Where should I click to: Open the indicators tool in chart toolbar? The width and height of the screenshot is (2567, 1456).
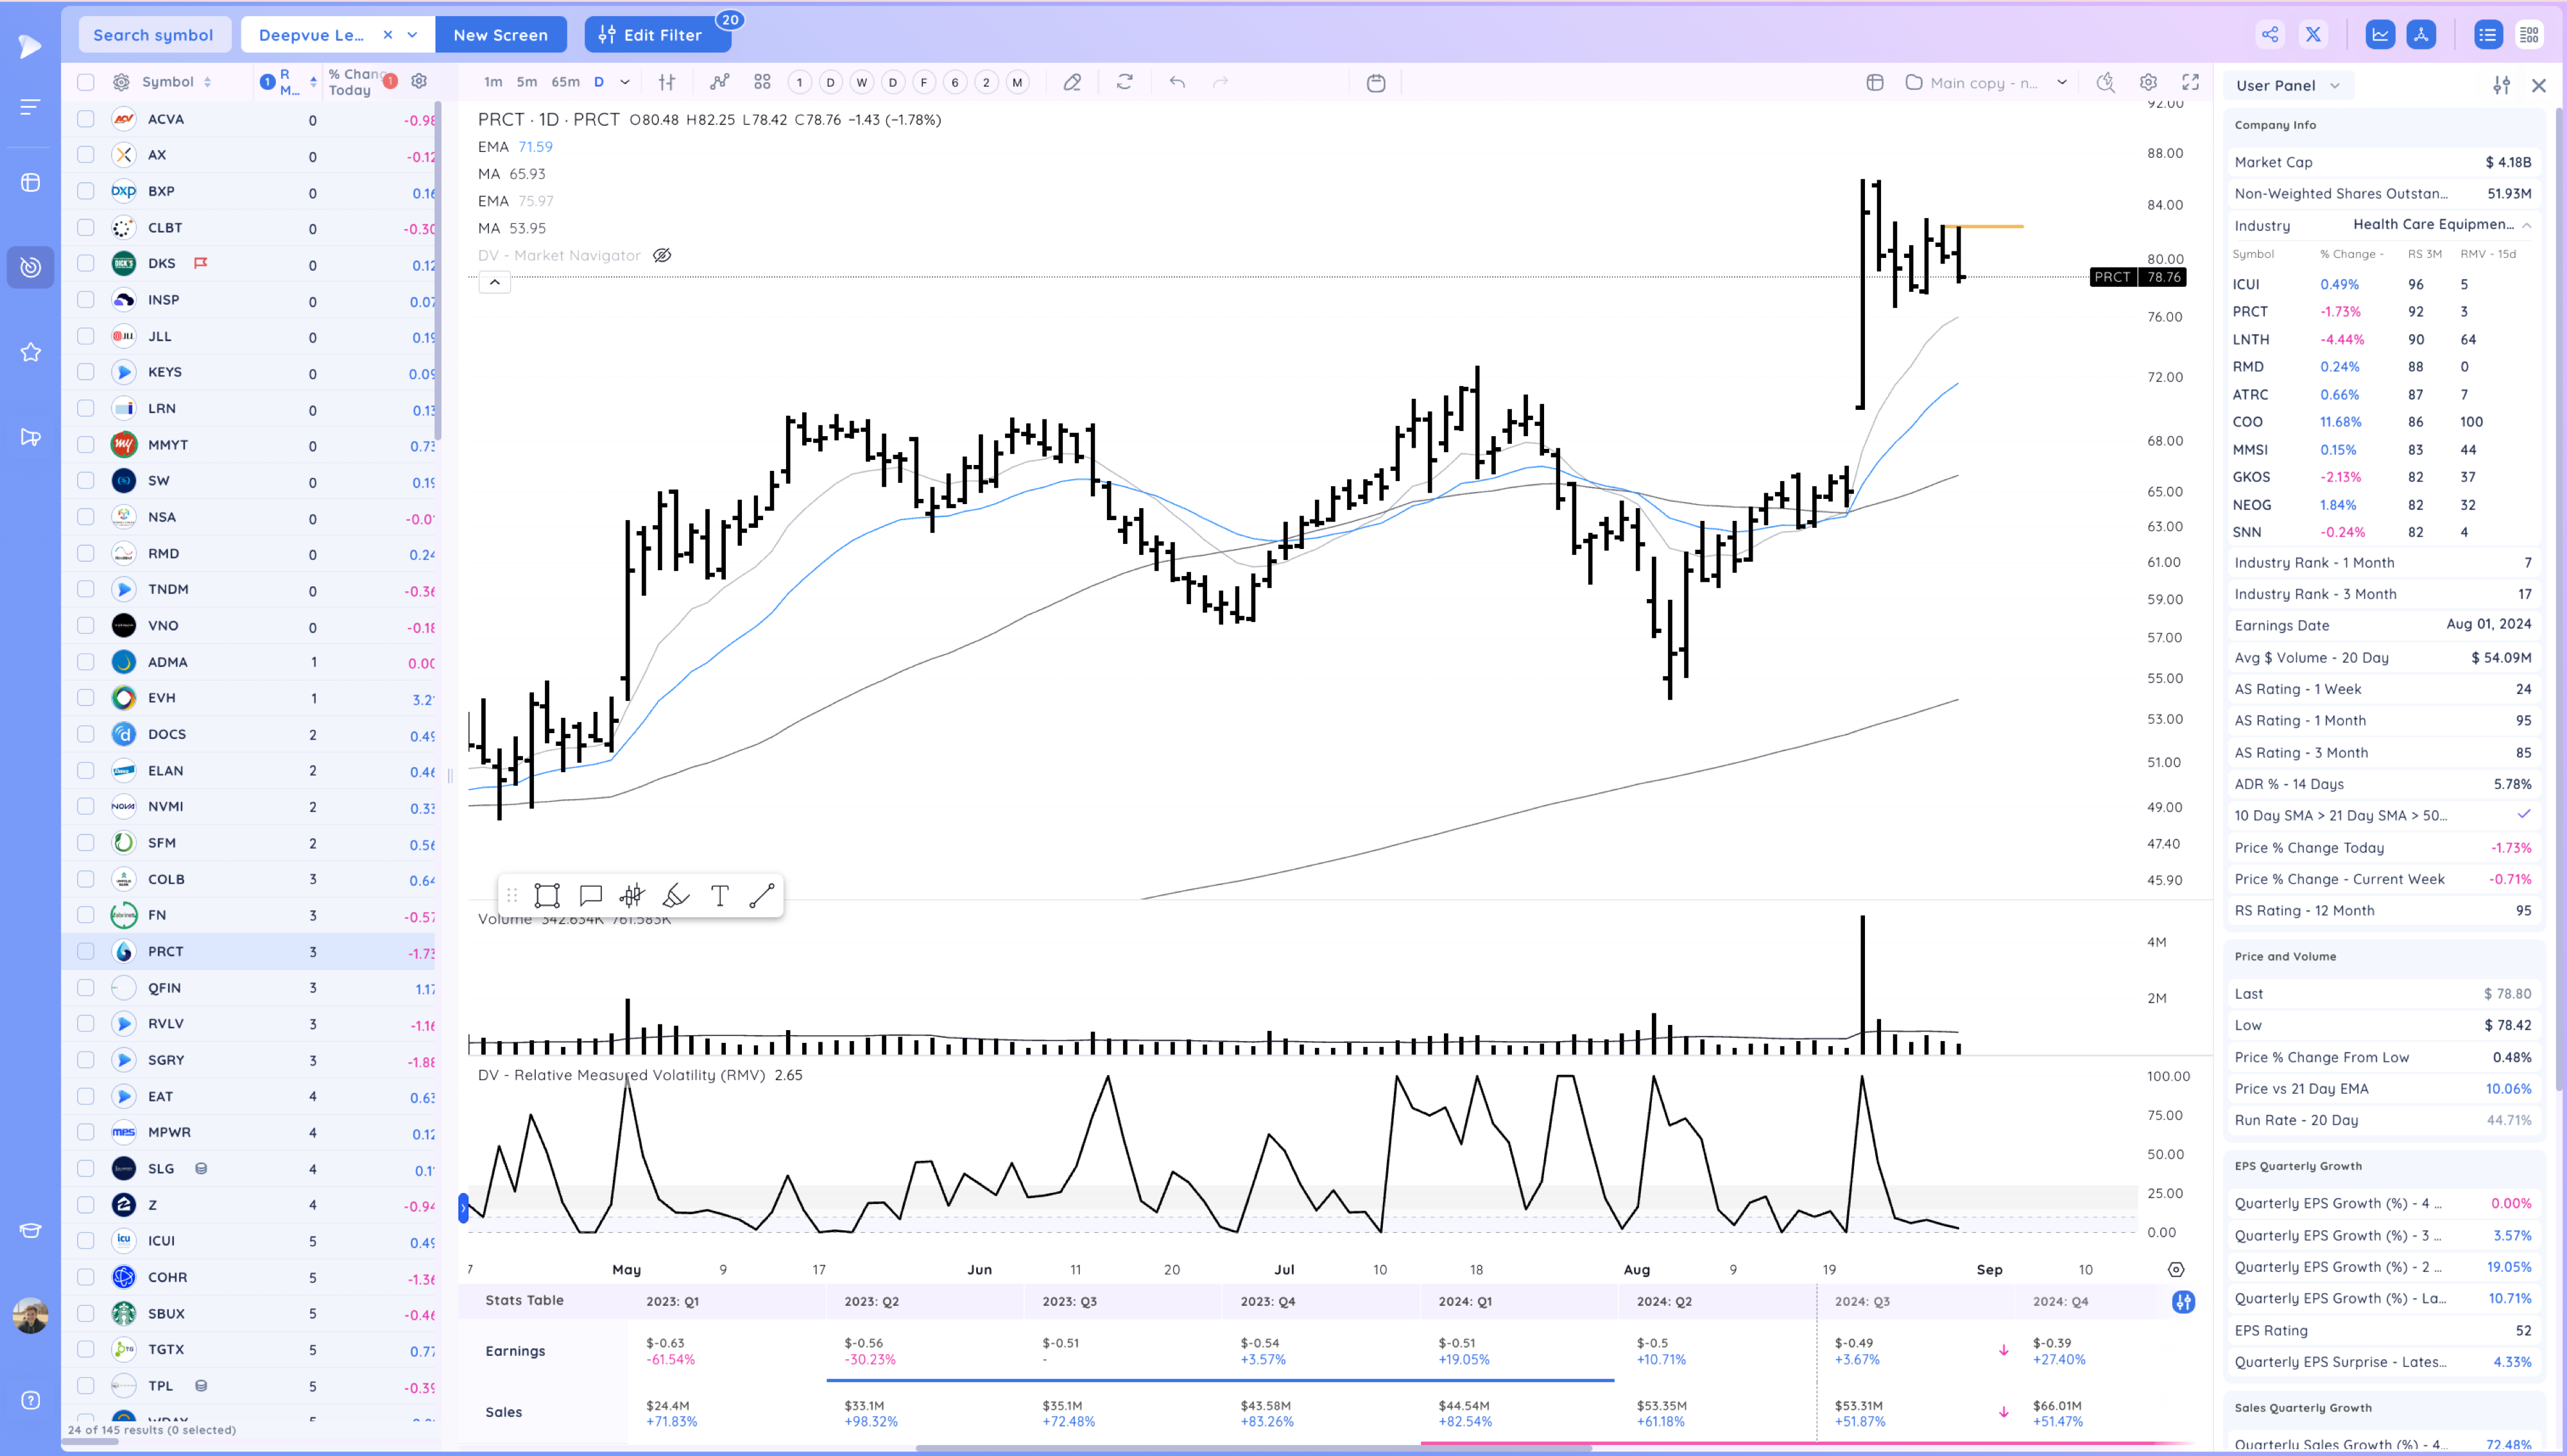pyautogui.click(x=719, y=82)
